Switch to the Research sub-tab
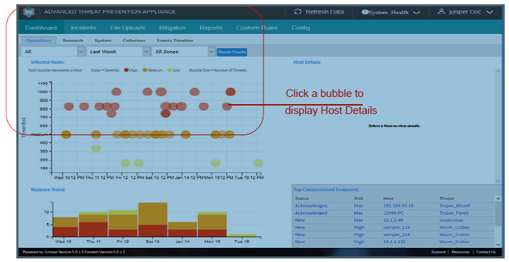 tap(72, 40)
